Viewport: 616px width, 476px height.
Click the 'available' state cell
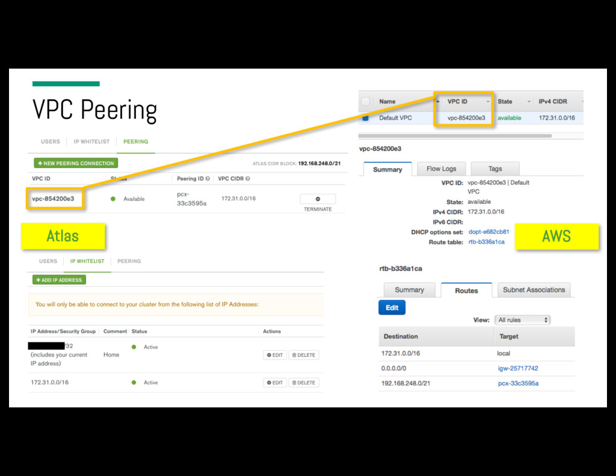coord(509,118)
